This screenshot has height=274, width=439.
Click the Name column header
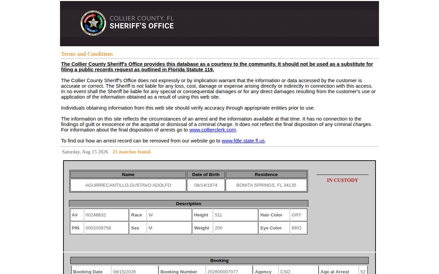click(x=128, y=174)
